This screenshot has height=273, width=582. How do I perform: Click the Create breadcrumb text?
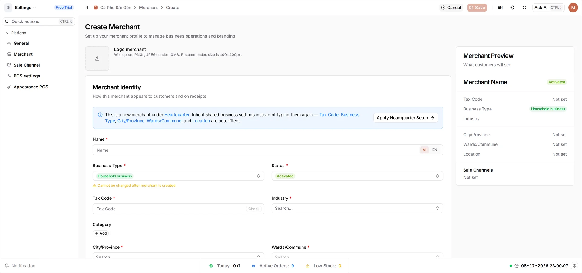173,8
